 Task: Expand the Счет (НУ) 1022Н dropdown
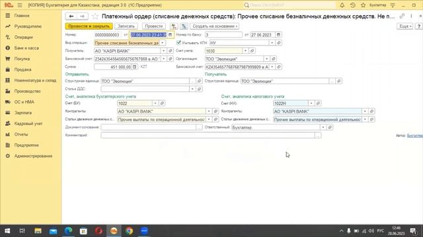click(x=311, y=103)
